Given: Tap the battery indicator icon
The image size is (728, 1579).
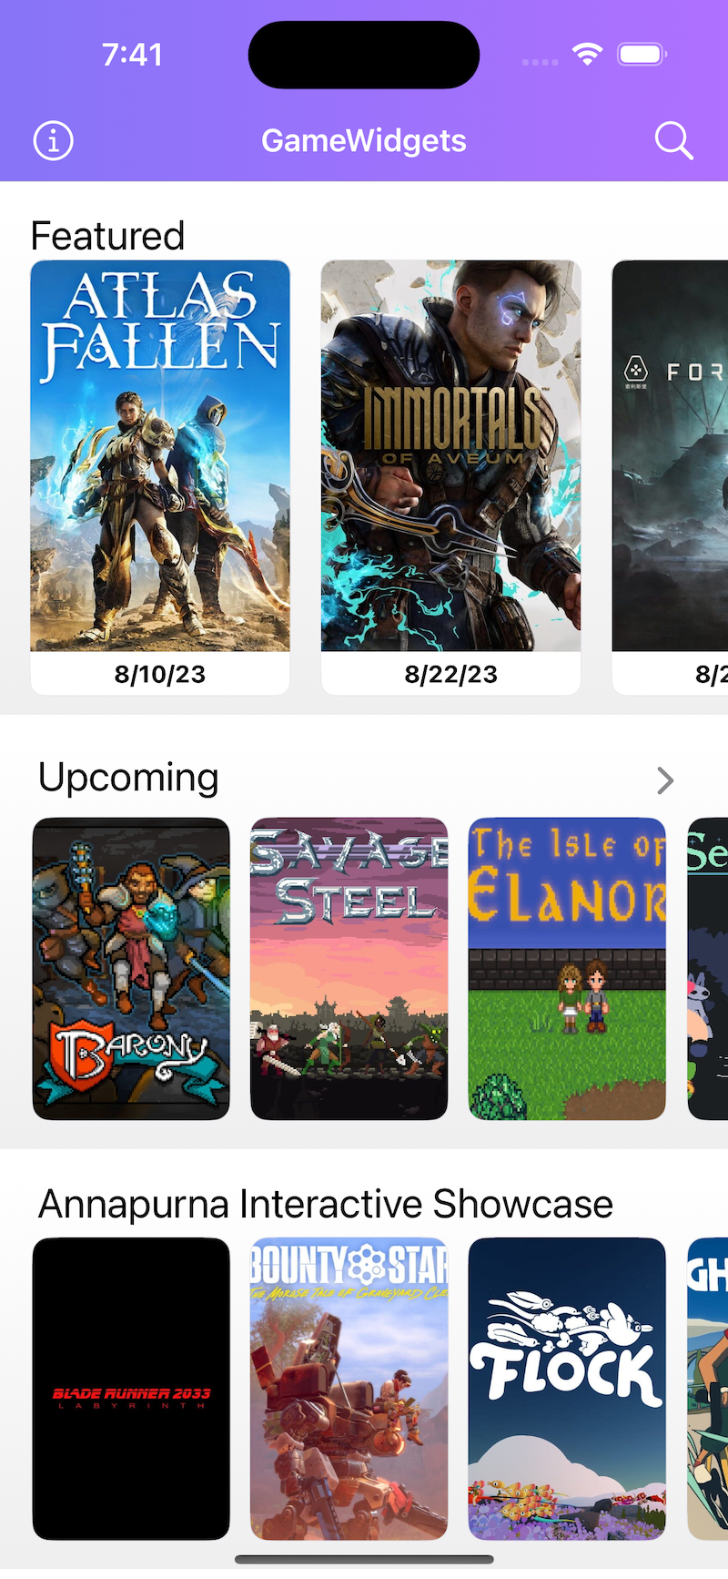Looking at the screenshot, I should pos(642,55).
